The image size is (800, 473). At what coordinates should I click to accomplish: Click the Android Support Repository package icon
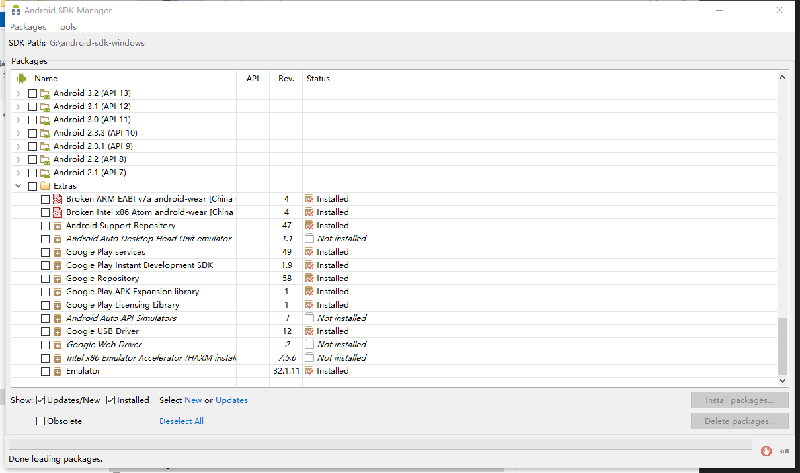(x=58, y=226)
